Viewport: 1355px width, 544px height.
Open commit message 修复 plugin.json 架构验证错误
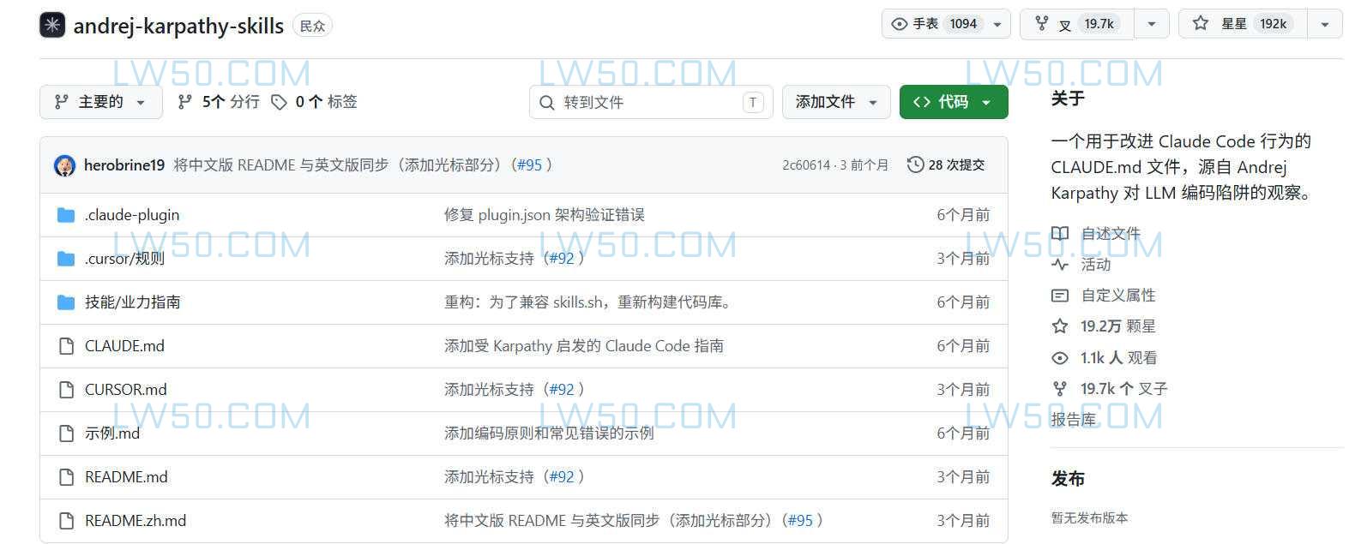[545, 215]
